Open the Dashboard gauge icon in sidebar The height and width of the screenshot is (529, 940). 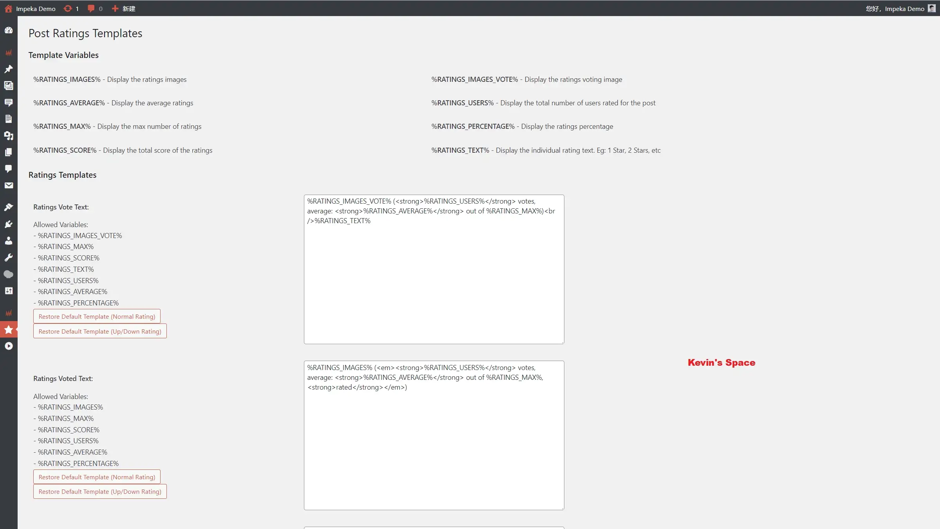click(x=9, y=30)
